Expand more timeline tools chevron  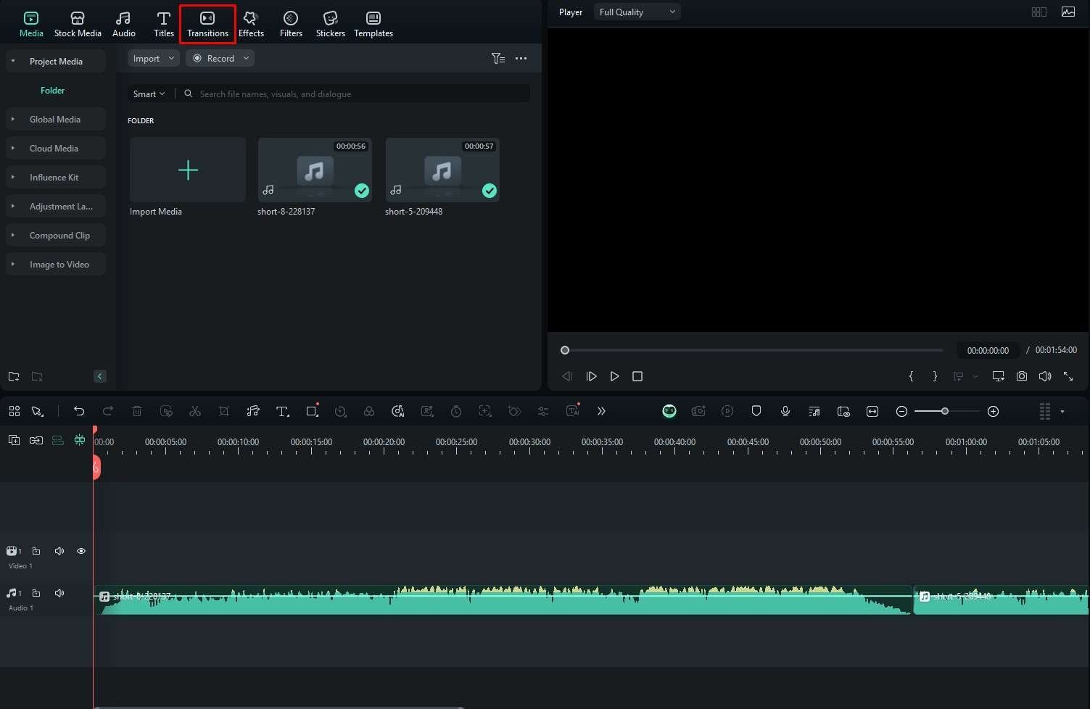pyautogui.click(x=601, y=411)
